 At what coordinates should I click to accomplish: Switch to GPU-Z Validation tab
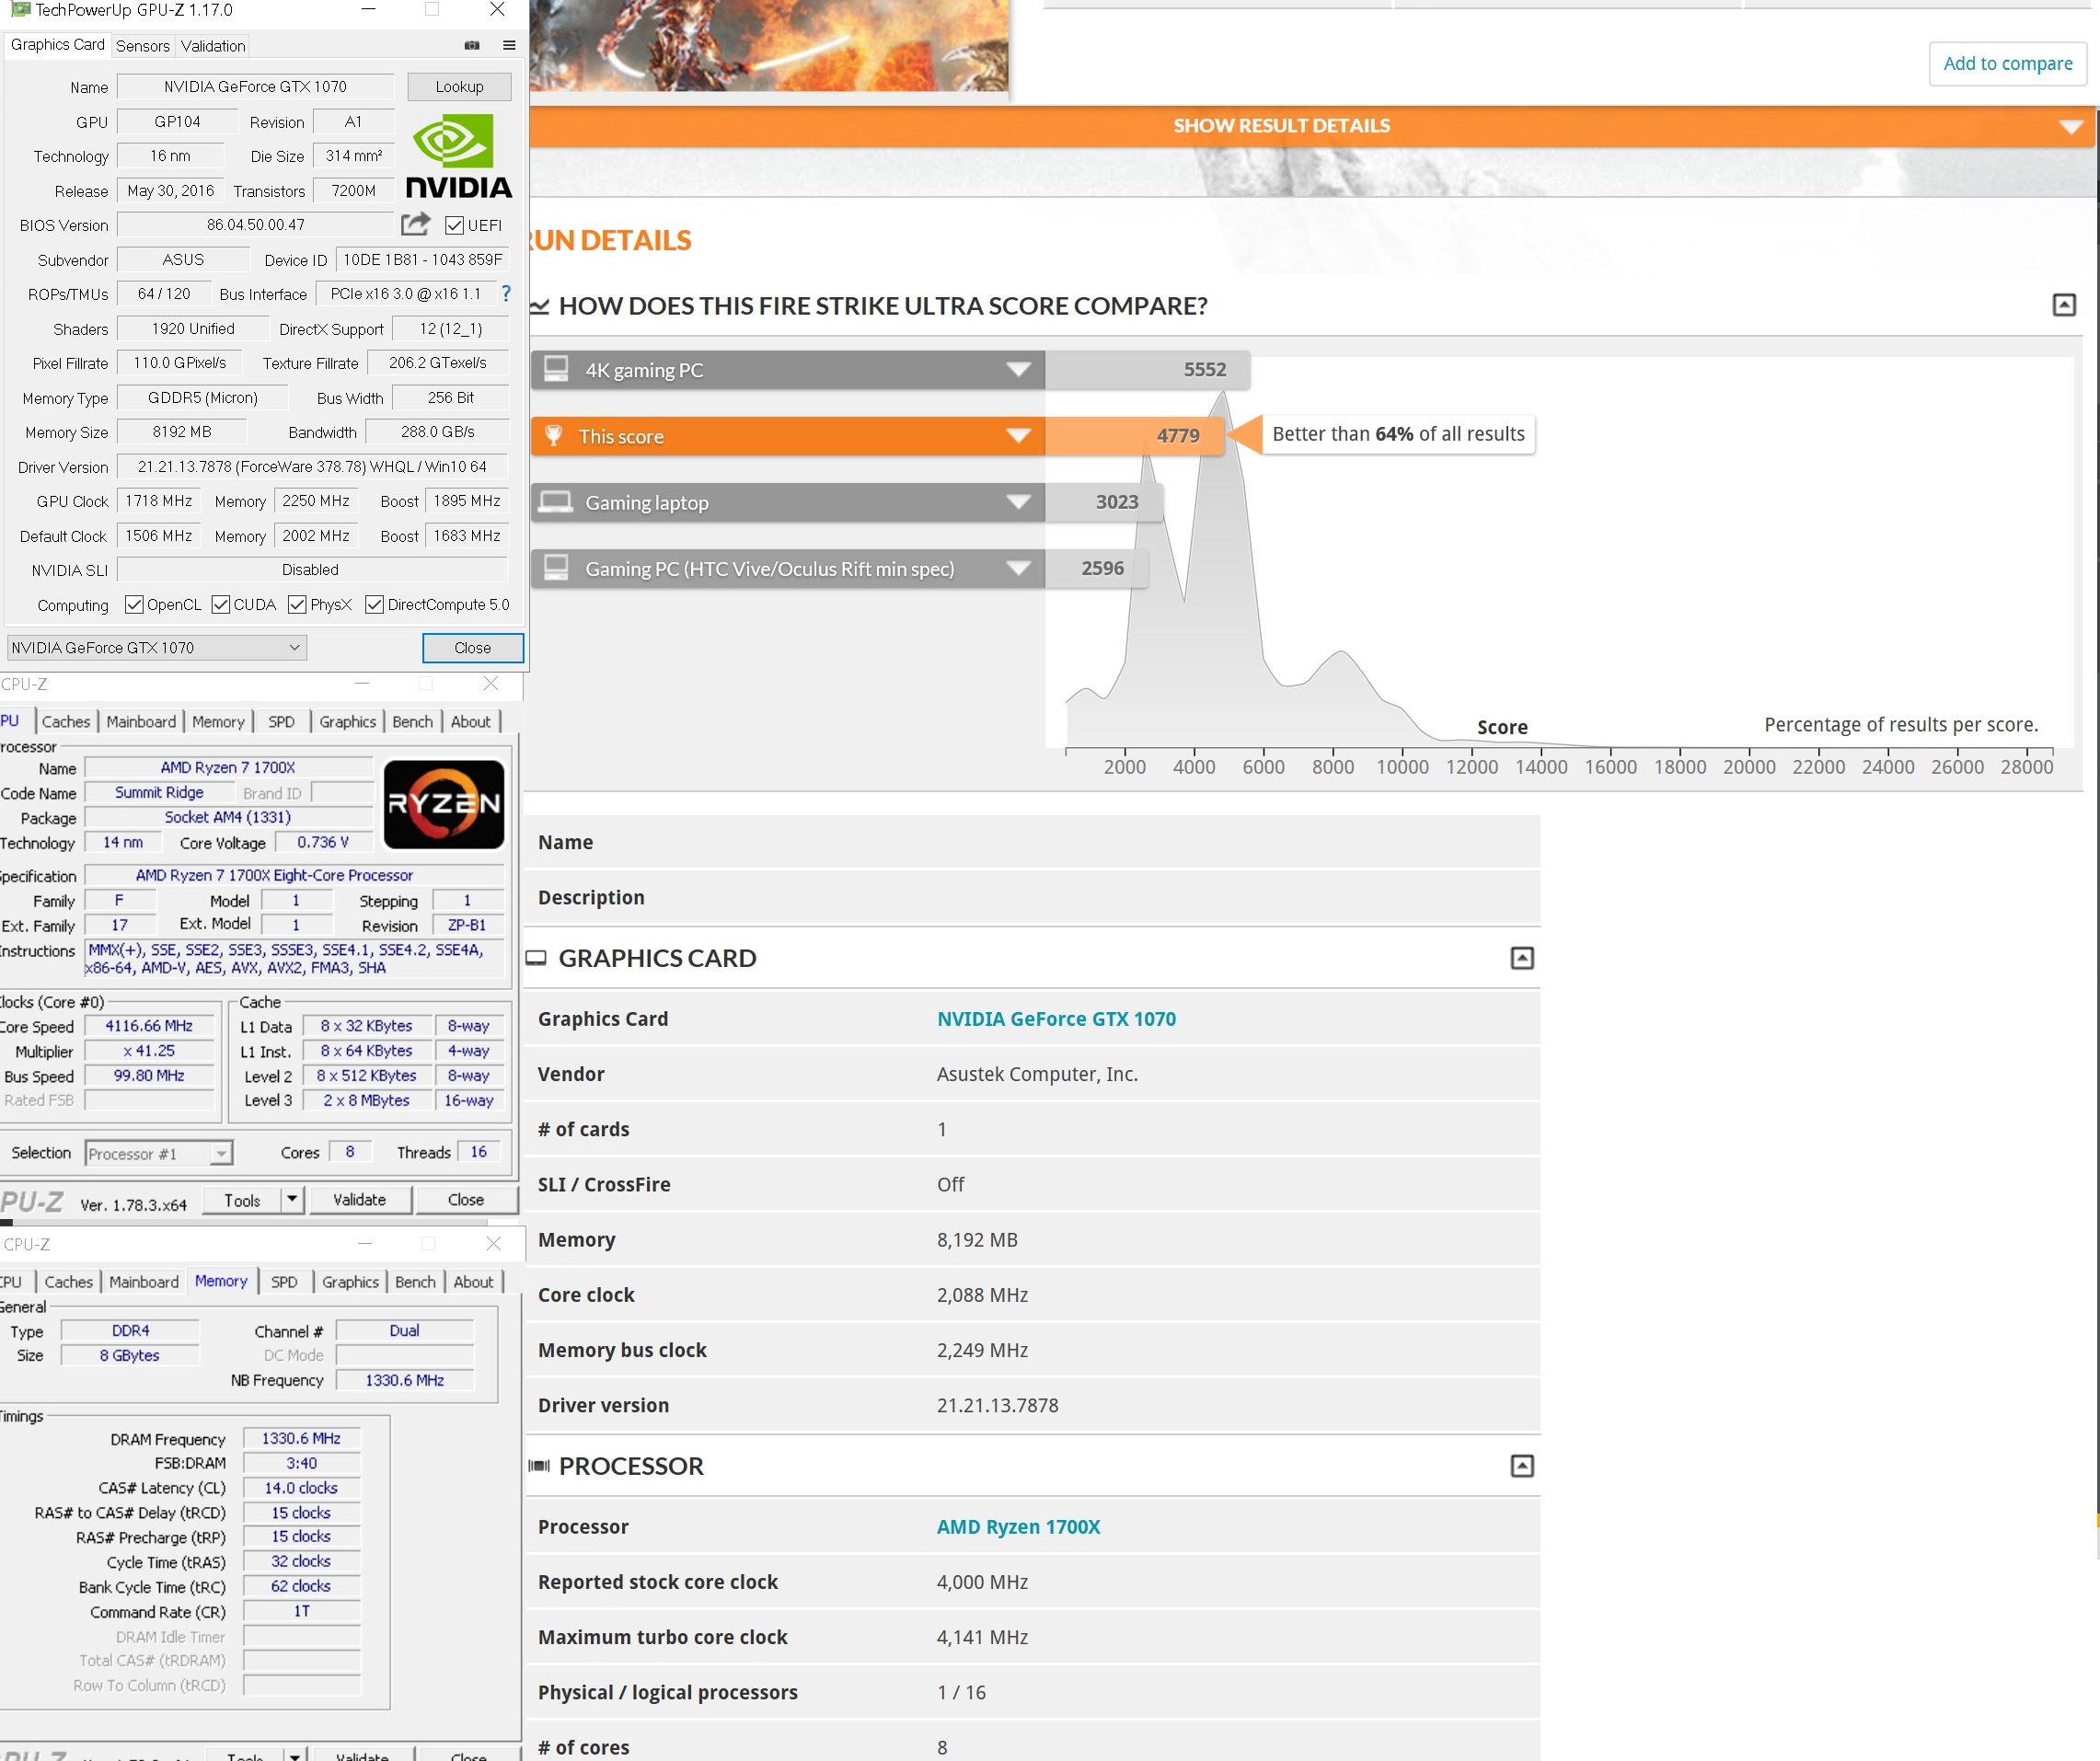pos(213,46)
